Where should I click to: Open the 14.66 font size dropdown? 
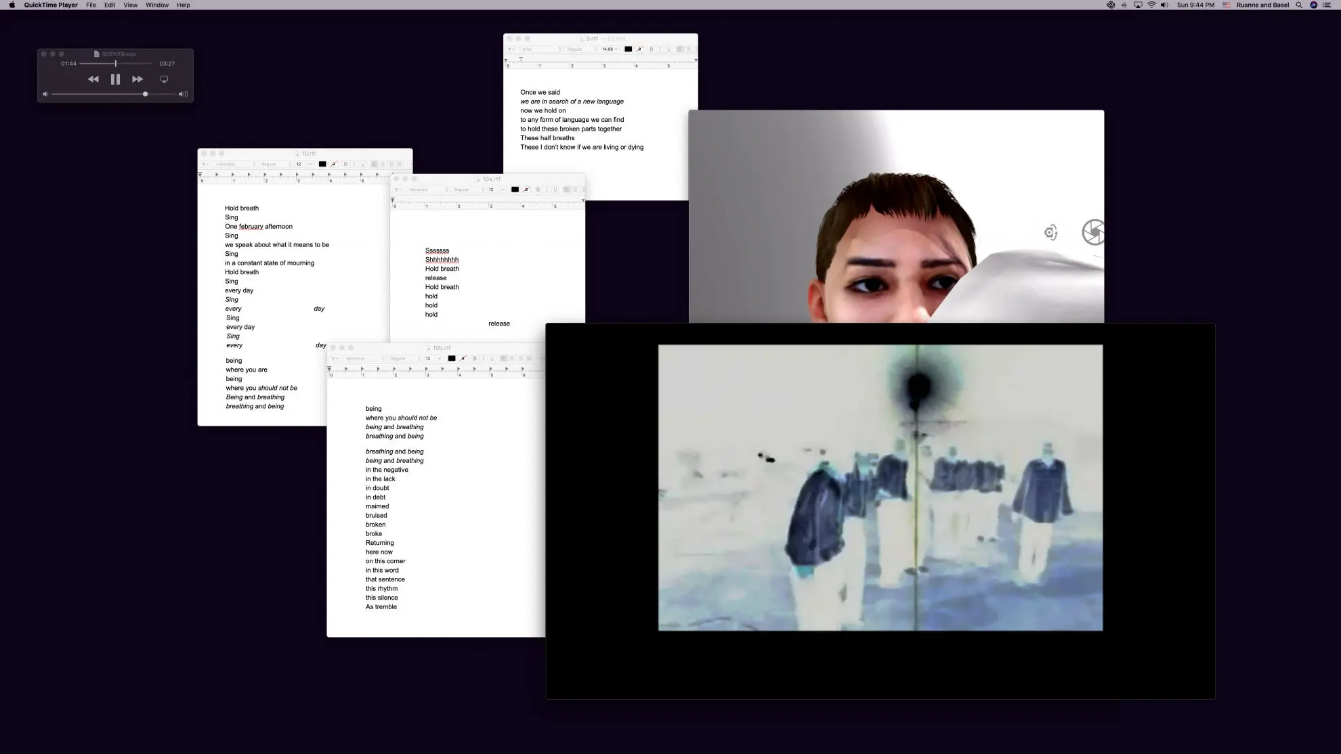click(610, 49)
